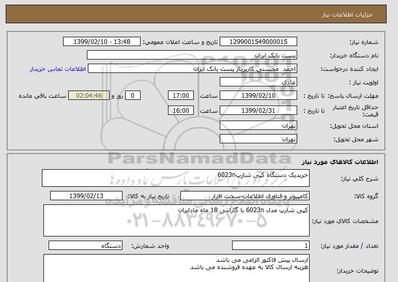Click the label شهر محل تحویل
The width and height of the screenshot is (398, 282).
coord(356,139)
